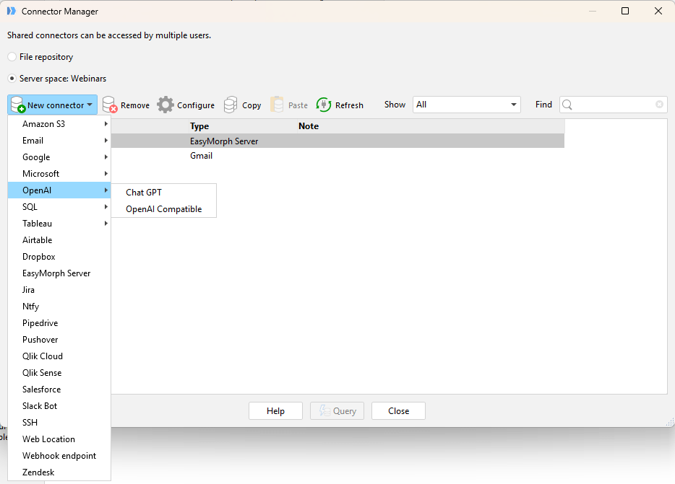Pick EasyMorph Server from the connector menu
This screenshot has height=484, width=675.
pos(59,273)
